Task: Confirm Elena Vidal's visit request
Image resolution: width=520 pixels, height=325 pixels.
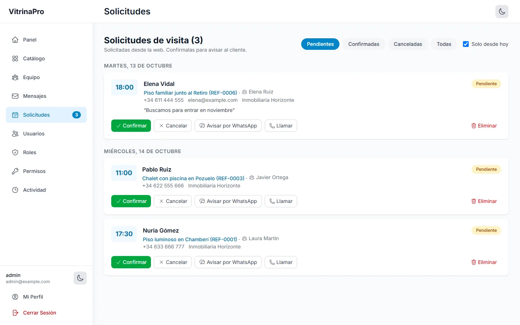Action: (131, 126)
